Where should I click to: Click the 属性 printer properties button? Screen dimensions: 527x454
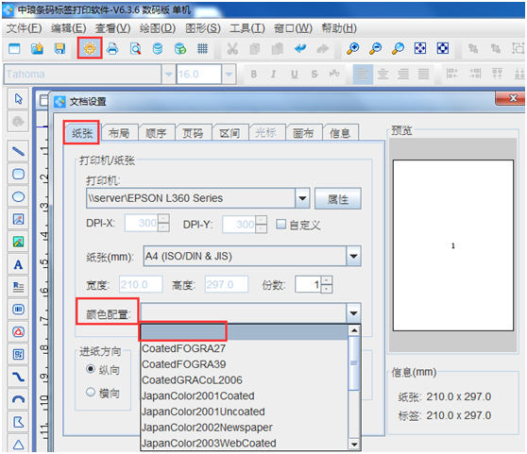point(338,199)
